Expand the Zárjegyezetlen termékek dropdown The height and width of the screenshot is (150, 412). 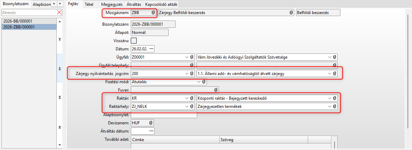[330, 107]
